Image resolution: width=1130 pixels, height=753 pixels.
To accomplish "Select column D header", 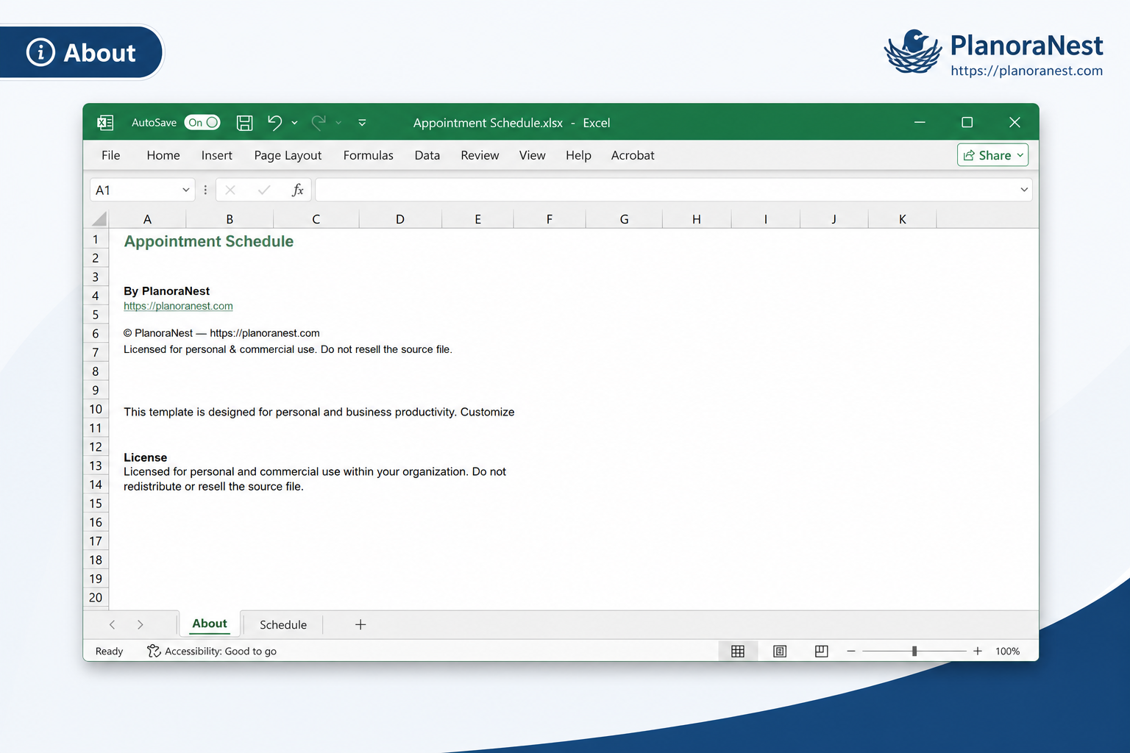I will [400, 219].
